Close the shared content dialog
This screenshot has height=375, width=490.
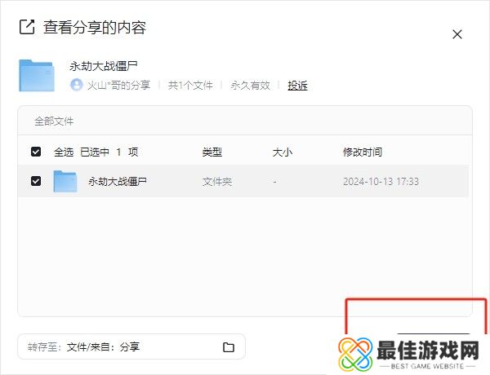click(457, 34)
